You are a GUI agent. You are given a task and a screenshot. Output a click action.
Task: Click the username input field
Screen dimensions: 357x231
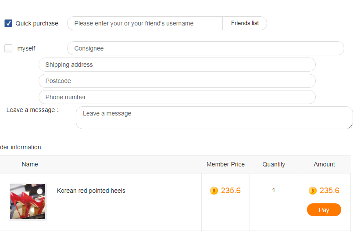click(x=145, y=23)
